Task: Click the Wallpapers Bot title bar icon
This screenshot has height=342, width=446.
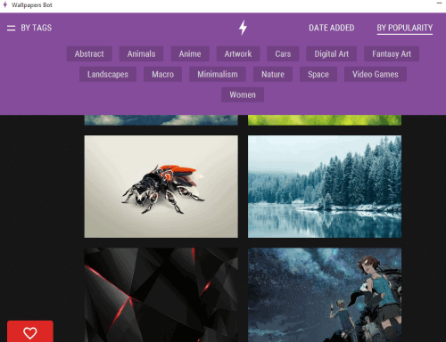Action: coord(4,4)
